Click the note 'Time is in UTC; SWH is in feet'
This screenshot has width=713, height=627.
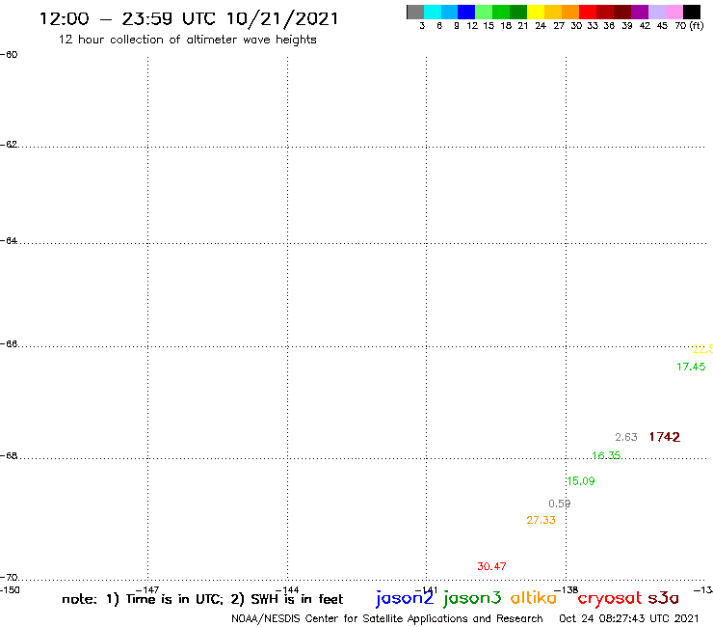[x=202, y=599]
